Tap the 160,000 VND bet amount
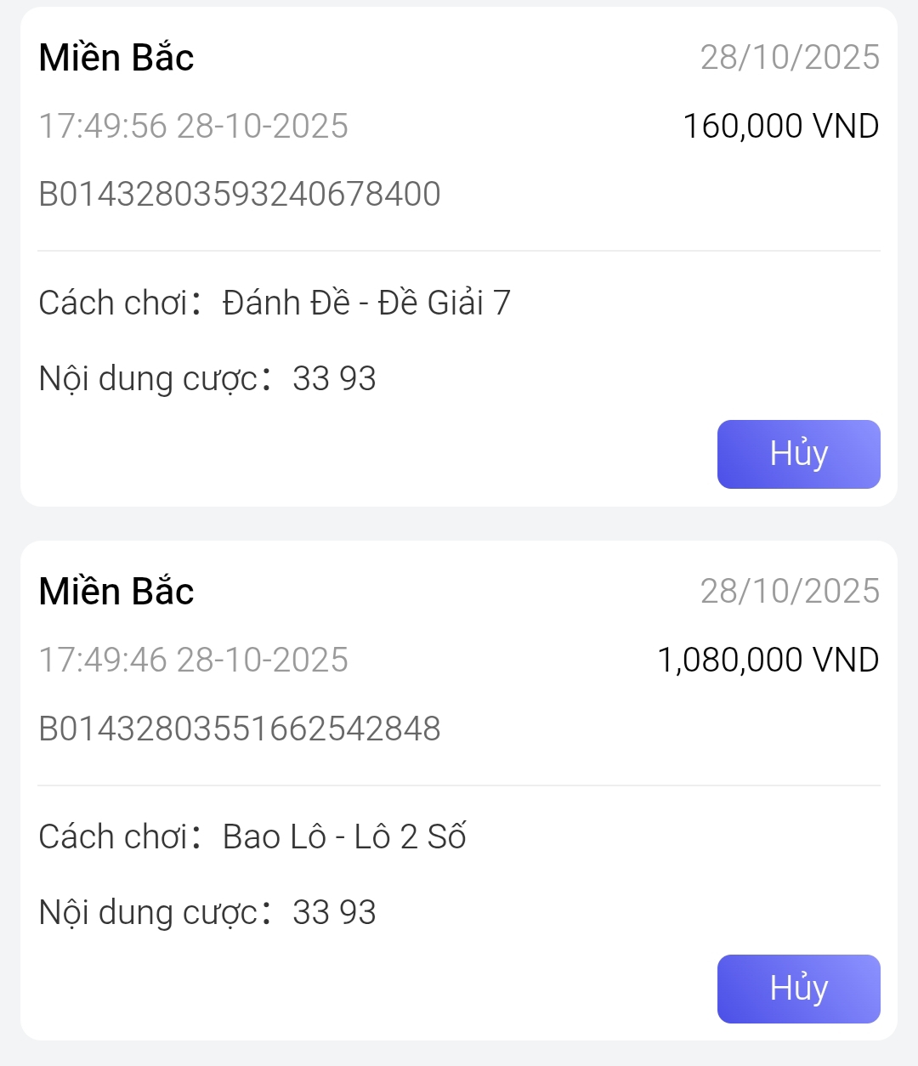Screen dimensions: 918x1066 coord(780,126)
